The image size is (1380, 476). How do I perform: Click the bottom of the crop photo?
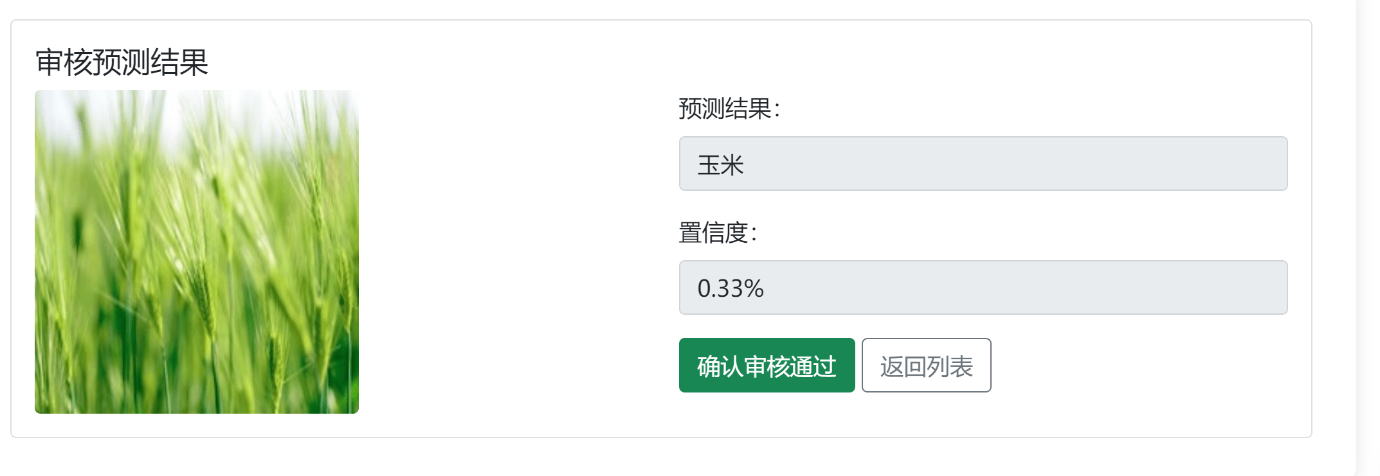click(x=196, y=401)
